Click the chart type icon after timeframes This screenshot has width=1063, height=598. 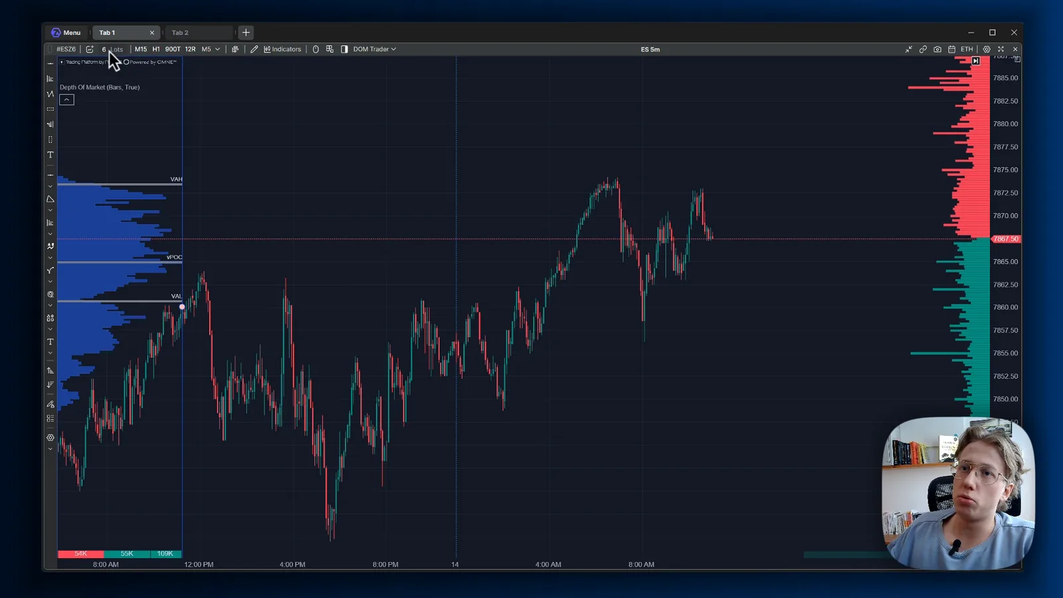point(235,49)
